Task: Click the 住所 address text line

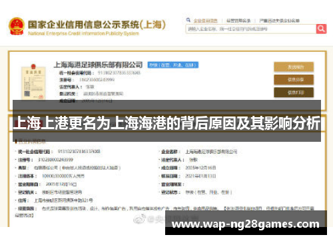Action: [63, 200]
